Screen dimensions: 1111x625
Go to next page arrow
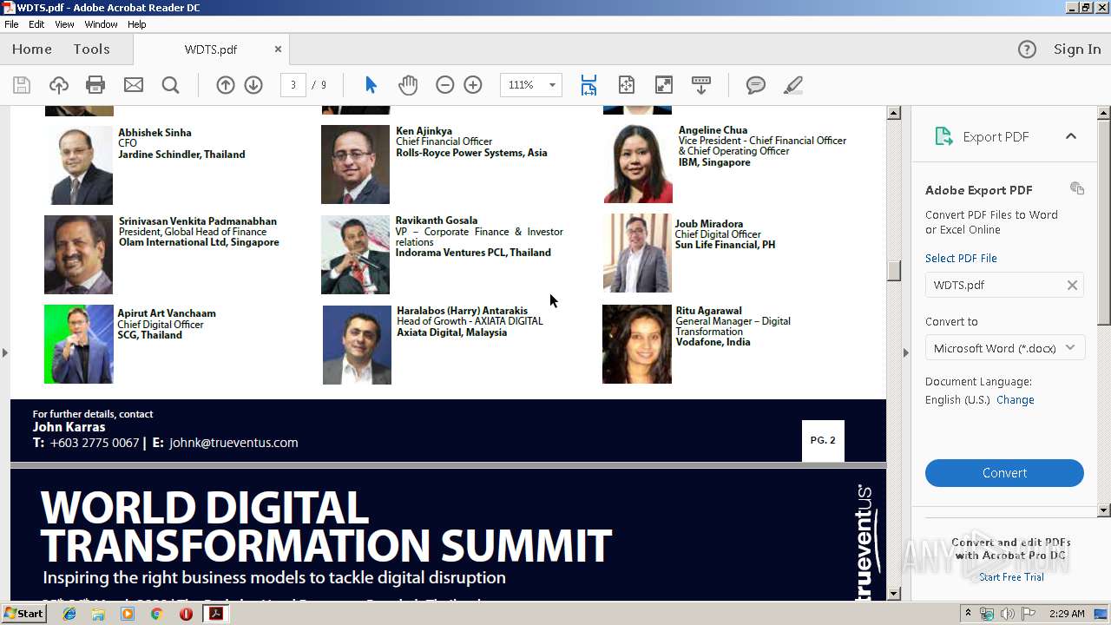pyautogui.click(x=253, y=85)
